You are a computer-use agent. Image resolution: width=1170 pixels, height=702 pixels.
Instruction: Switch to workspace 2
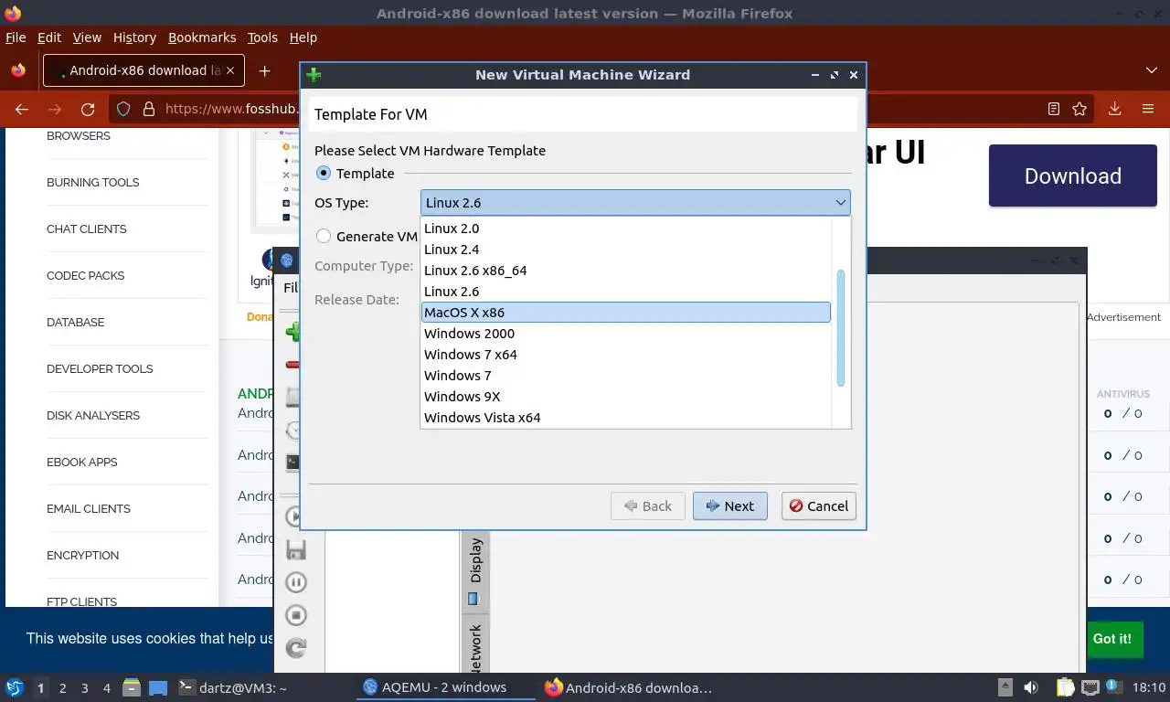point(62,687)
